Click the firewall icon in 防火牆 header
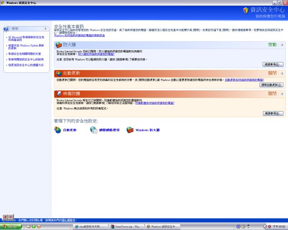The width and height of the screenshot is (288, 230). click(59, 45)
